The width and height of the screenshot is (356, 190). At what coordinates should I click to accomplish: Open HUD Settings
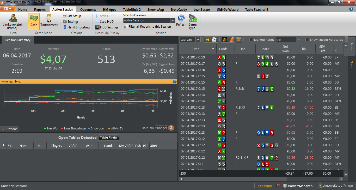click(x=107, y=27)
